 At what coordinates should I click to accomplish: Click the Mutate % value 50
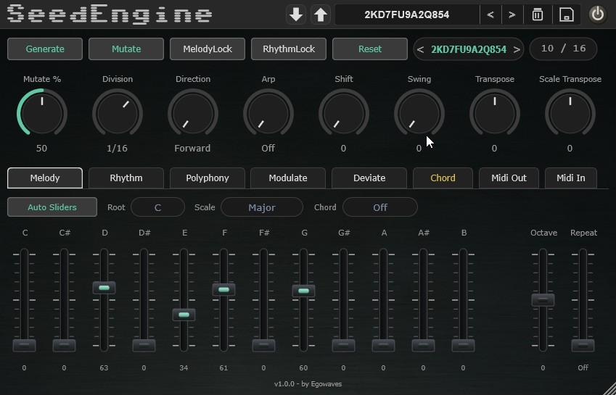(x=41, y=149)
